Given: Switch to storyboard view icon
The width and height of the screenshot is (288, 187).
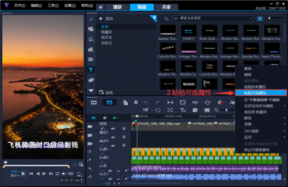Looking at the screenshot, I should pyautogui.click(x=94, y=102).
